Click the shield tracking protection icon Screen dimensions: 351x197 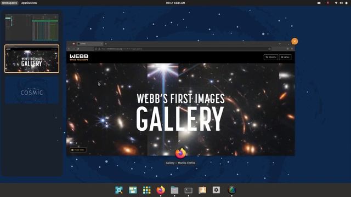[96, 49]
